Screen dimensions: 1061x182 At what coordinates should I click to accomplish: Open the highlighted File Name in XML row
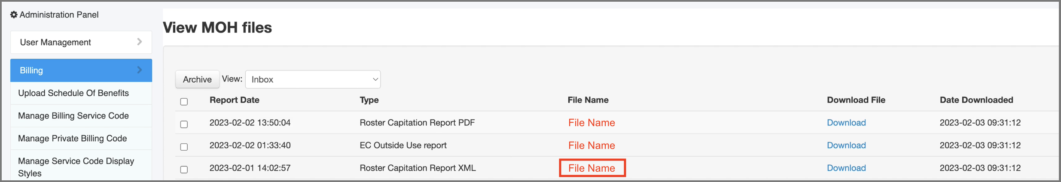591,168
